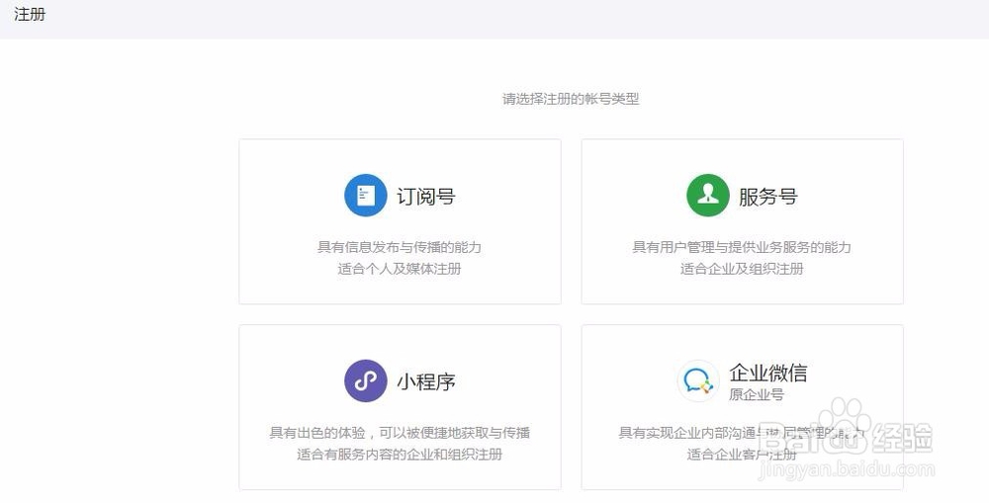Click text 适合个人及媒体注册
The width and height of the screenshot is (989, 503).
pos(400,269)
